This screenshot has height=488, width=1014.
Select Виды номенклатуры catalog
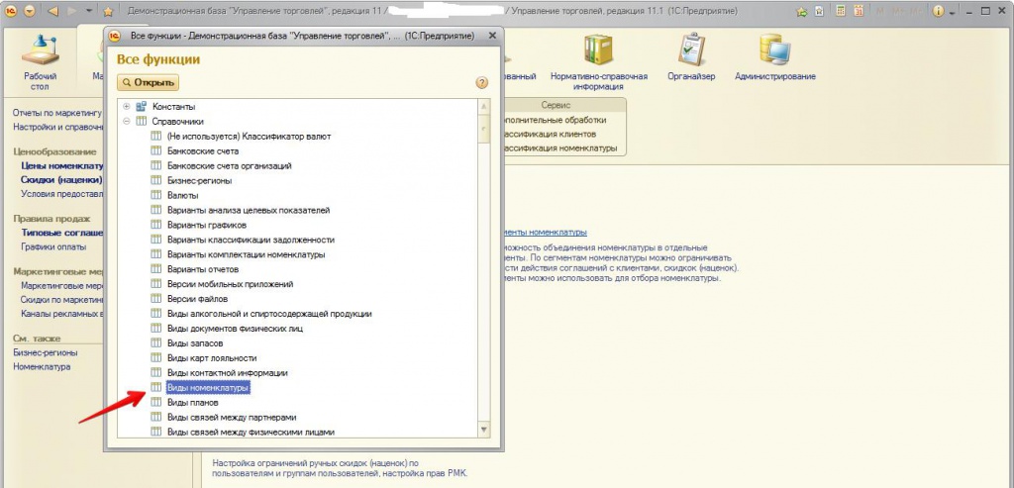208,388
